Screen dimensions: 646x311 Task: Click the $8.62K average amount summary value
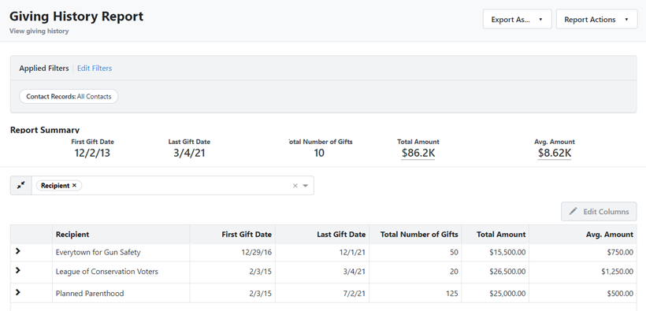pos(555,154)
